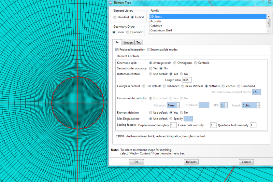
Task: Click the Family list scrollbar thumb
Action: point(269,23)
